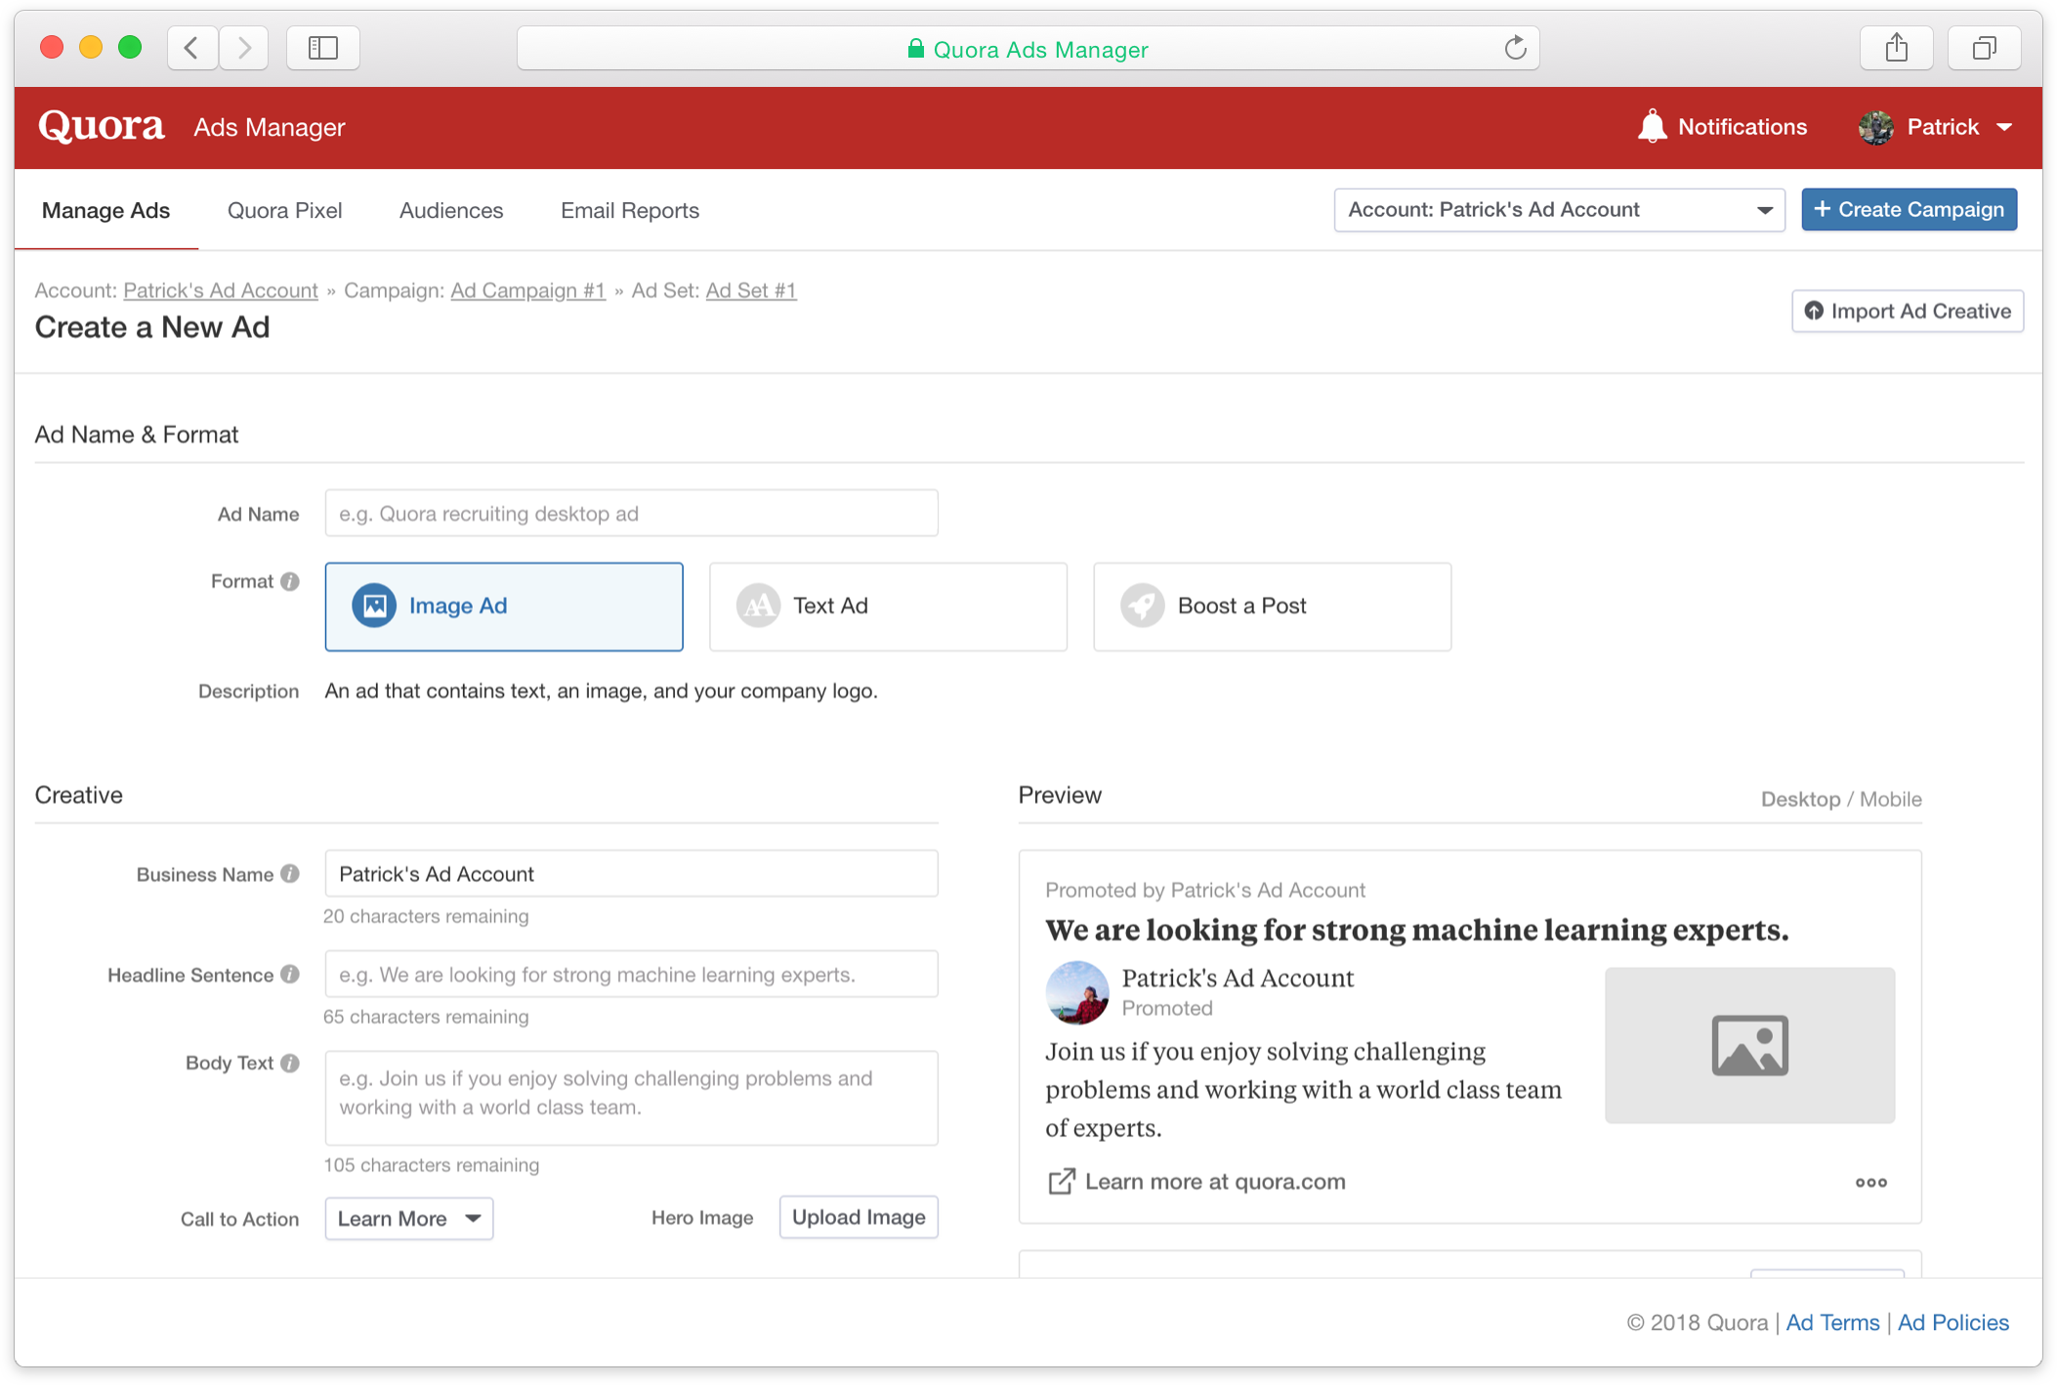Show all tabs icon in Safari

[1984, 48]
